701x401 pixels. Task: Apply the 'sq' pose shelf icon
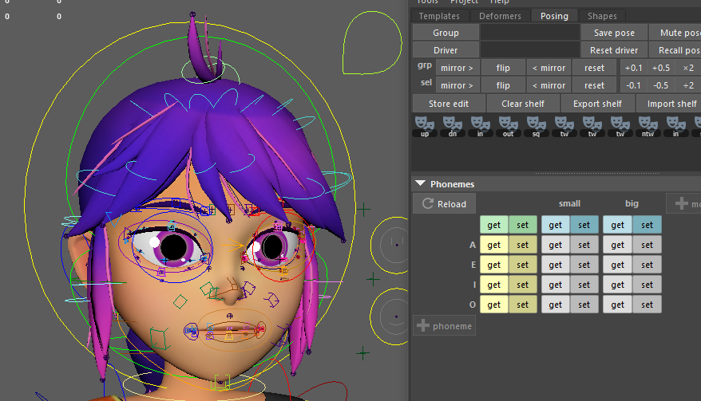point(536,127)
